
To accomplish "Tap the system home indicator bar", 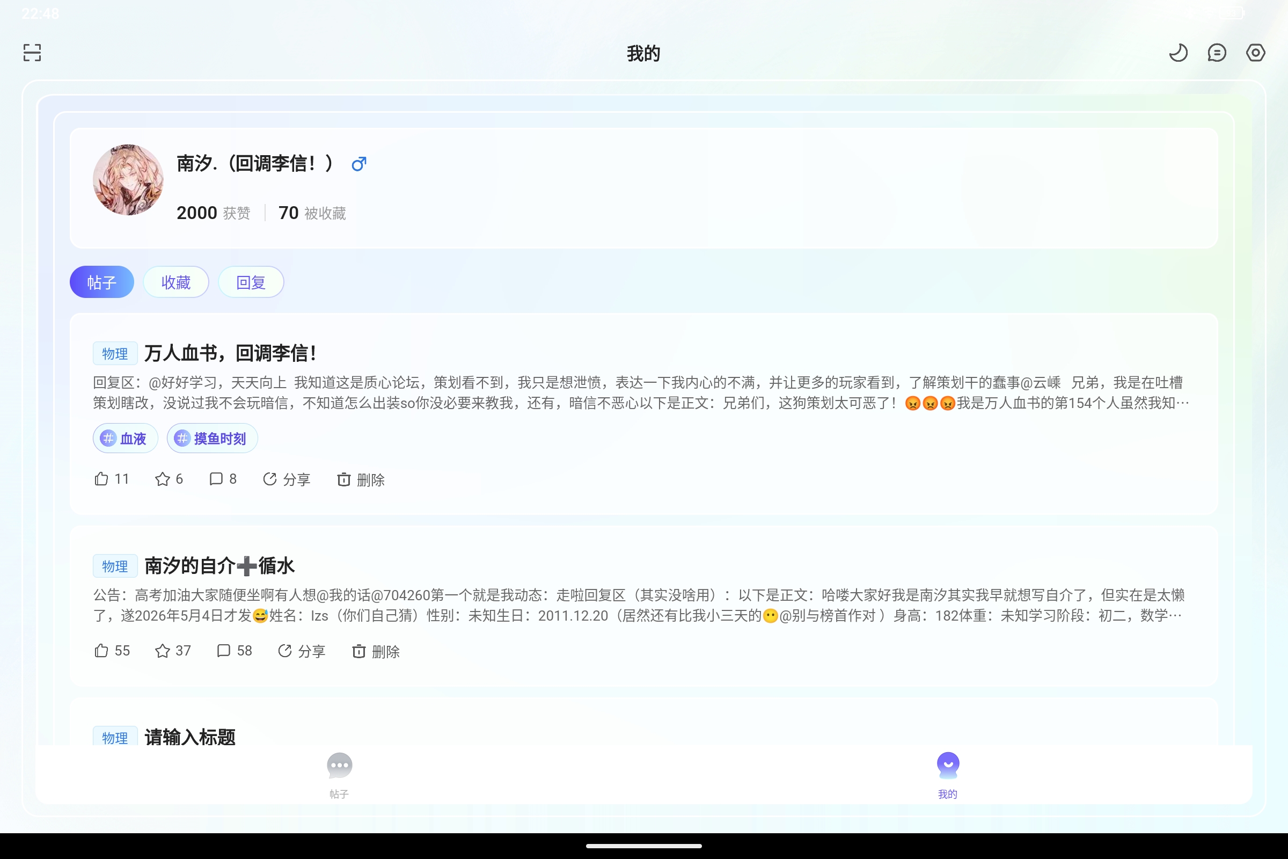I will [644, 846].
